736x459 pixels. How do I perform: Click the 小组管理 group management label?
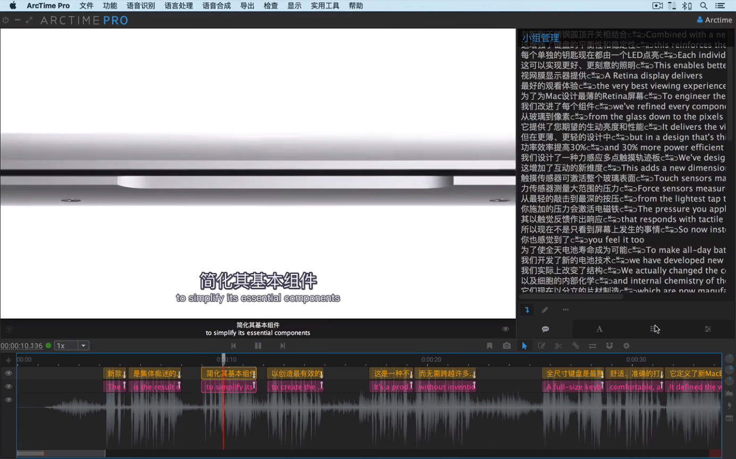coord(540,38)
